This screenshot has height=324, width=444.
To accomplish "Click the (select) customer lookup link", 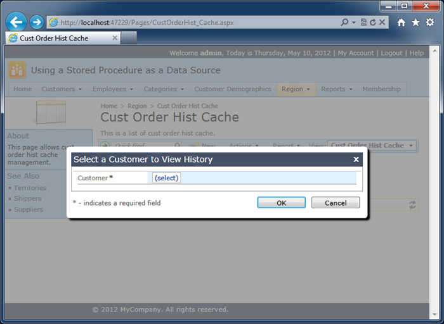I will pos(167,178).
